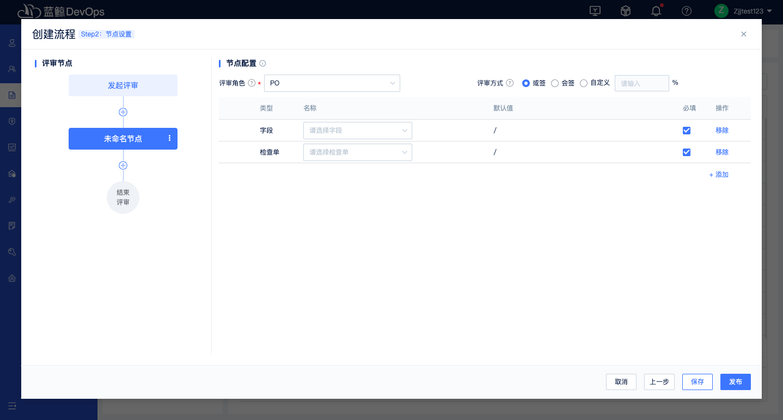
Task: Go back with 上一步 button
Action: pos(659,382)
